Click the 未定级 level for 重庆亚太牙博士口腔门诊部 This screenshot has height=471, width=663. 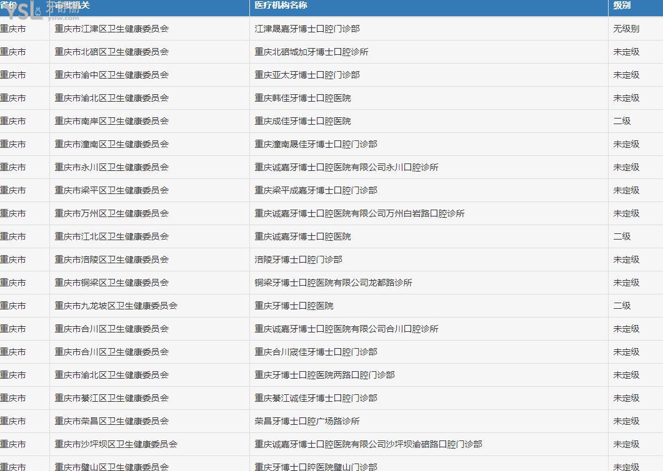click(x=626, y=75)
